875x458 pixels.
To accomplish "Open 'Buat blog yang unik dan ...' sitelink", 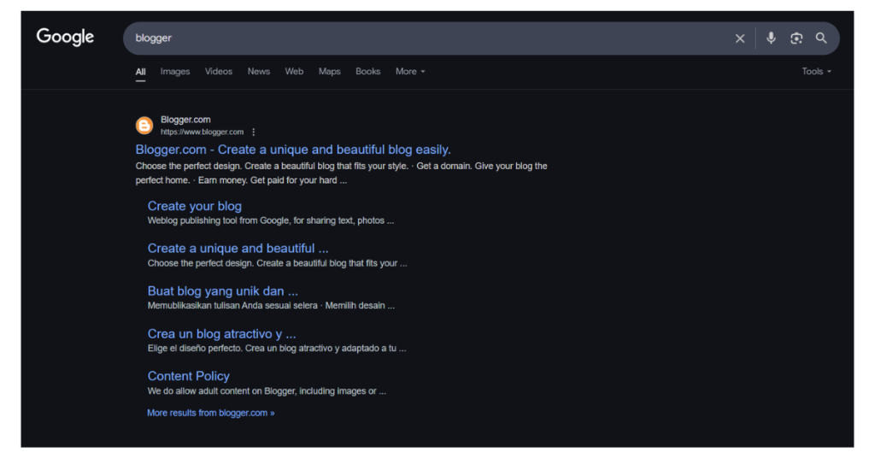I will (223, 291).
